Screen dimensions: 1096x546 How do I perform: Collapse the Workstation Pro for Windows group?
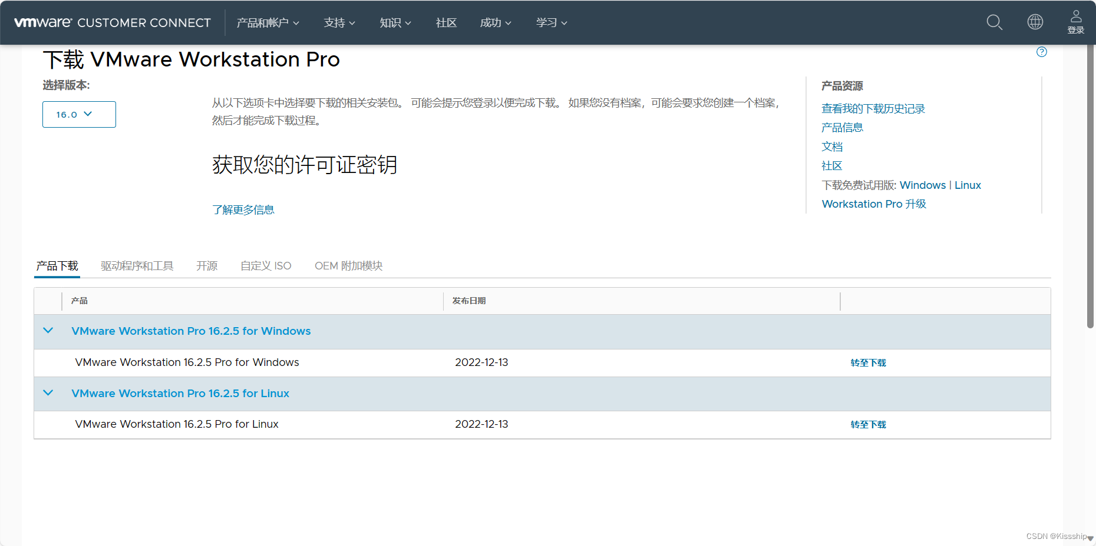point(48,331)
